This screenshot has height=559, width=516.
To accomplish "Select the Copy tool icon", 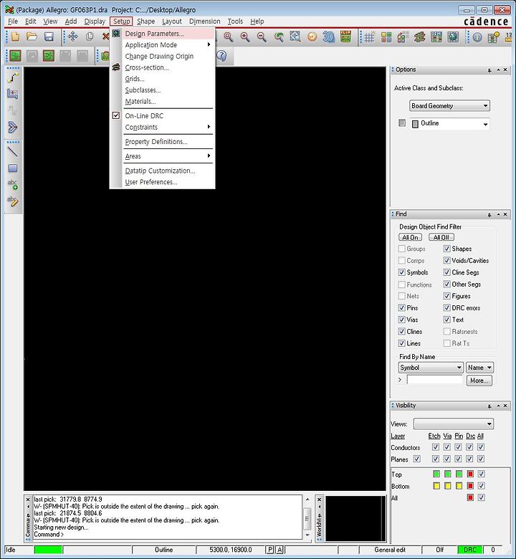I will (x=90, y=37).
